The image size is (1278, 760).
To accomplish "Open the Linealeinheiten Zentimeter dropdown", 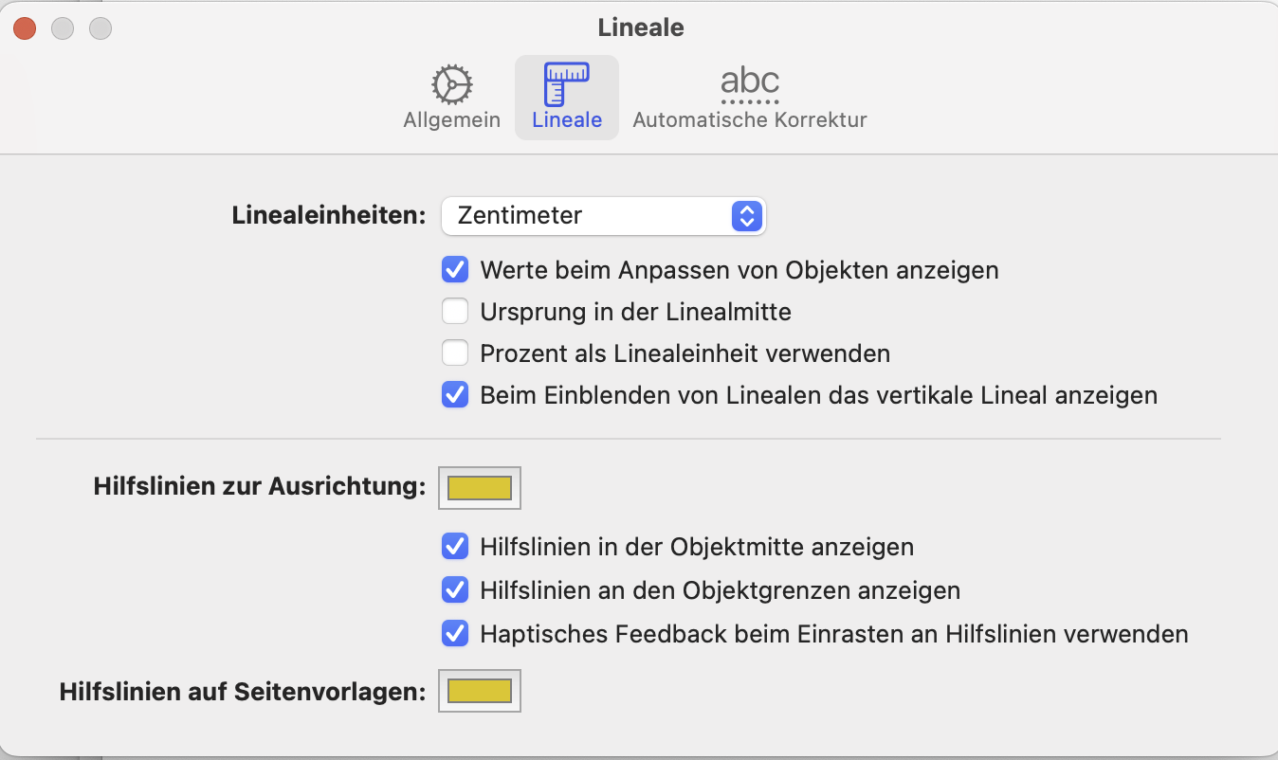I will 588,216.
